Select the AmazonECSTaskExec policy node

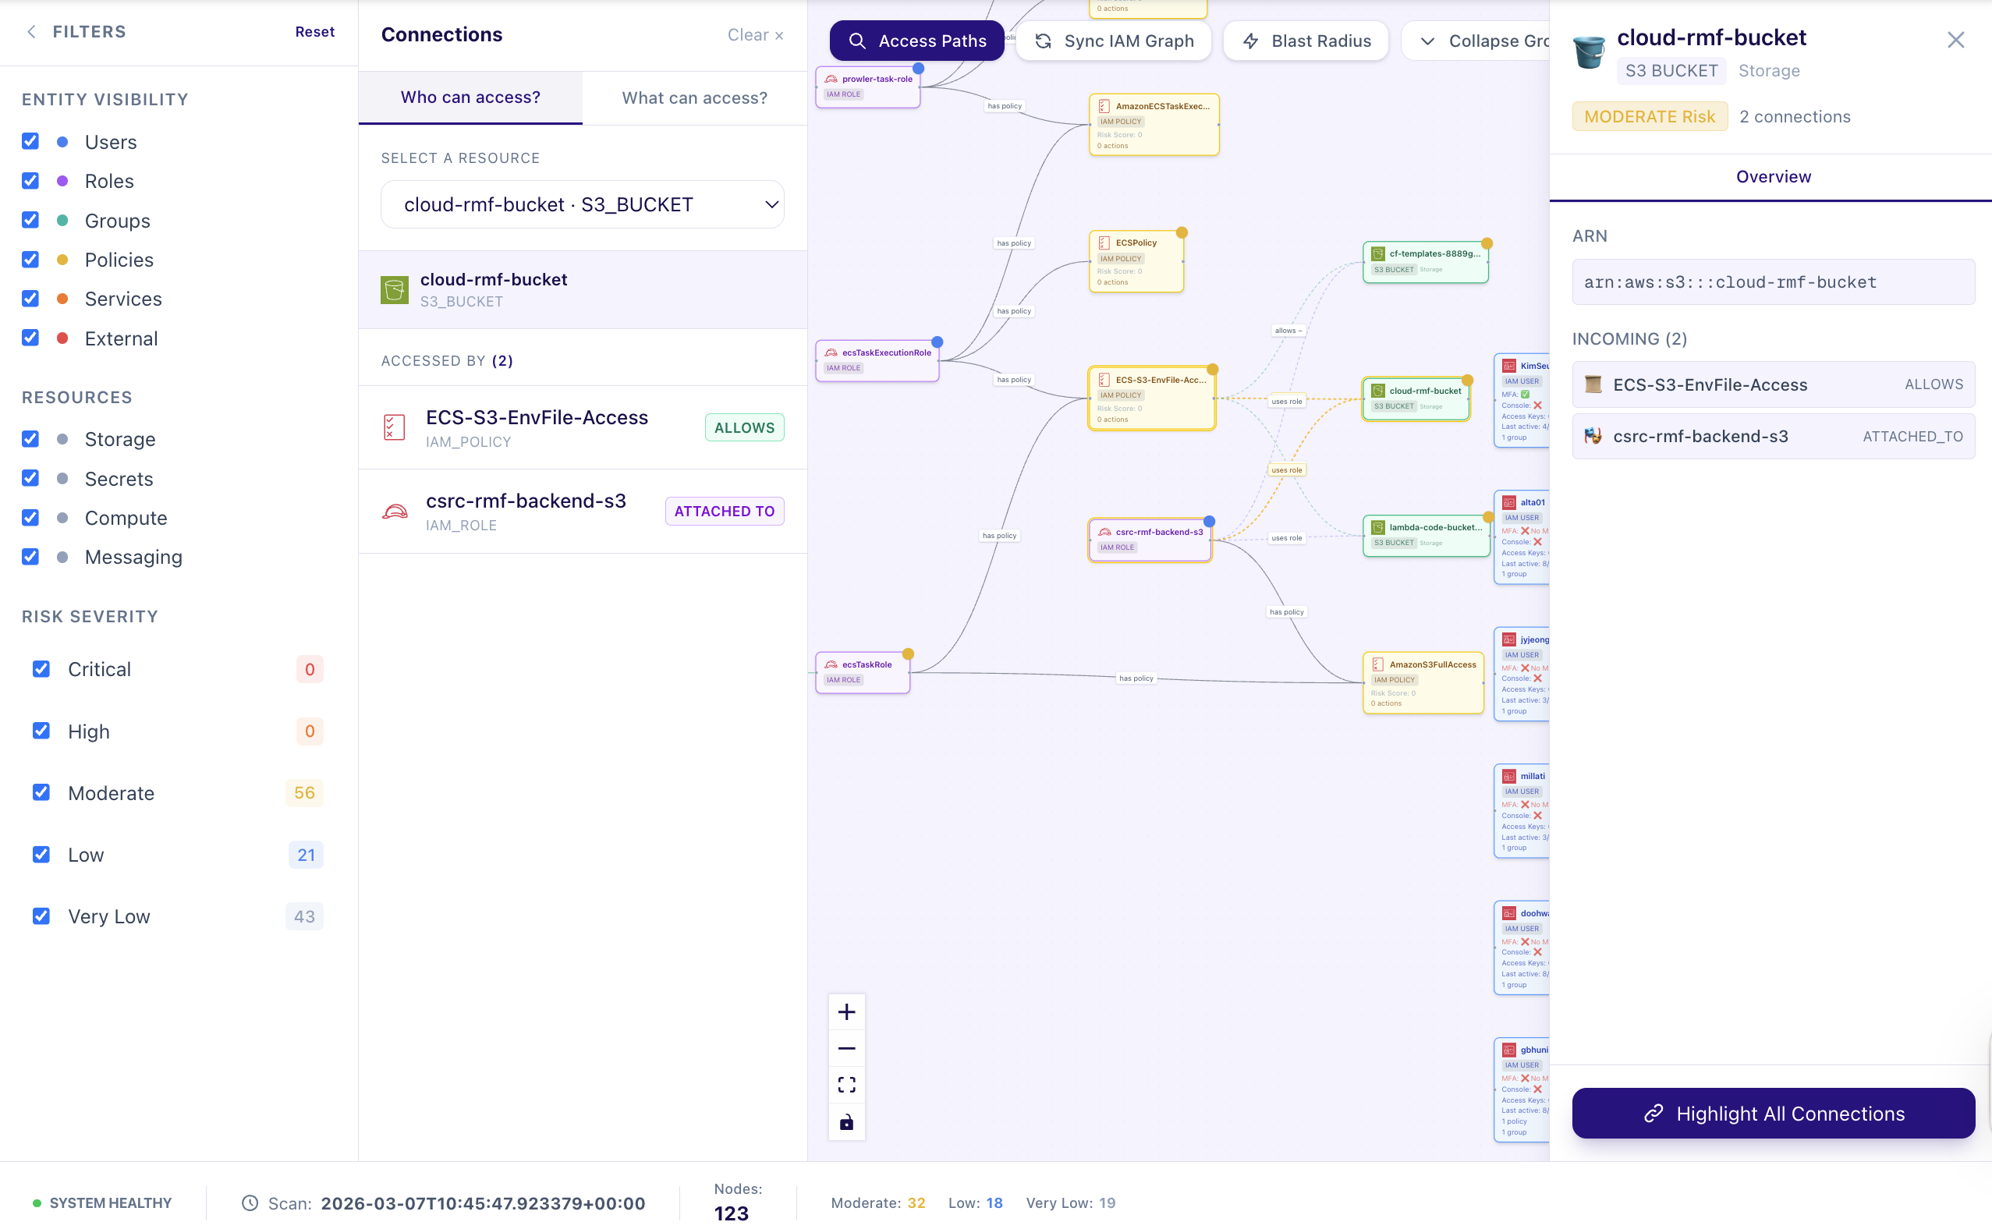1154,126
